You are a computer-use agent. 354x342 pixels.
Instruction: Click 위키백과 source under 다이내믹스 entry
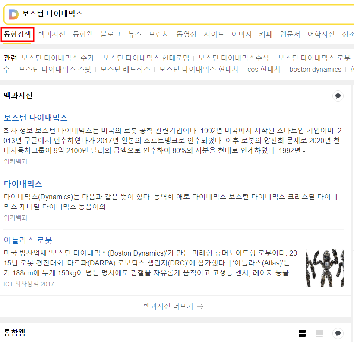click(16, 217)
